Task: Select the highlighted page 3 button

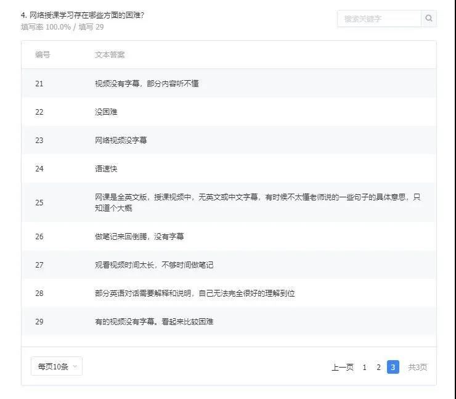Action: point(393,367)
